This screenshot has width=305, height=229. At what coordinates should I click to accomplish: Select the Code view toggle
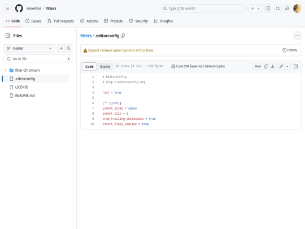[89, 66]
